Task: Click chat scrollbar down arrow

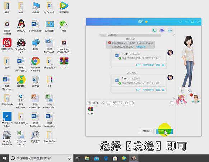Action: click(174, 98)
